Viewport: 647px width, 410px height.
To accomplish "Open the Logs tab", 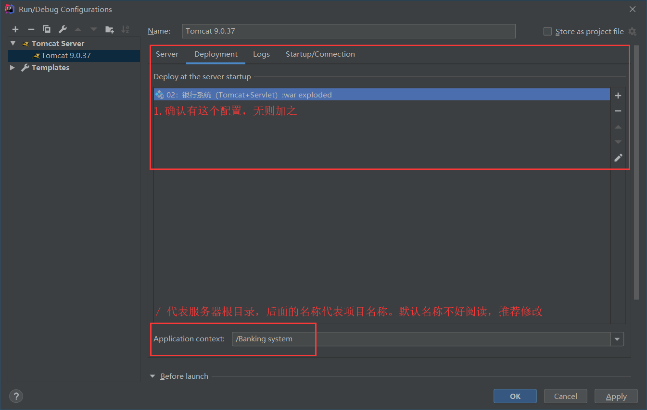I will point(261,54).
